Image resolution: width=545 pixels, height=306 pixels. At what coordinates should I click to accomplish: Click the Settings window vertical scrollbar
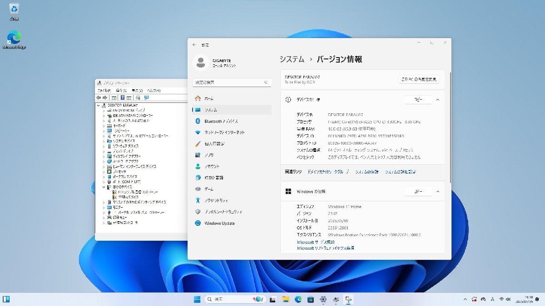click(450, 127)
